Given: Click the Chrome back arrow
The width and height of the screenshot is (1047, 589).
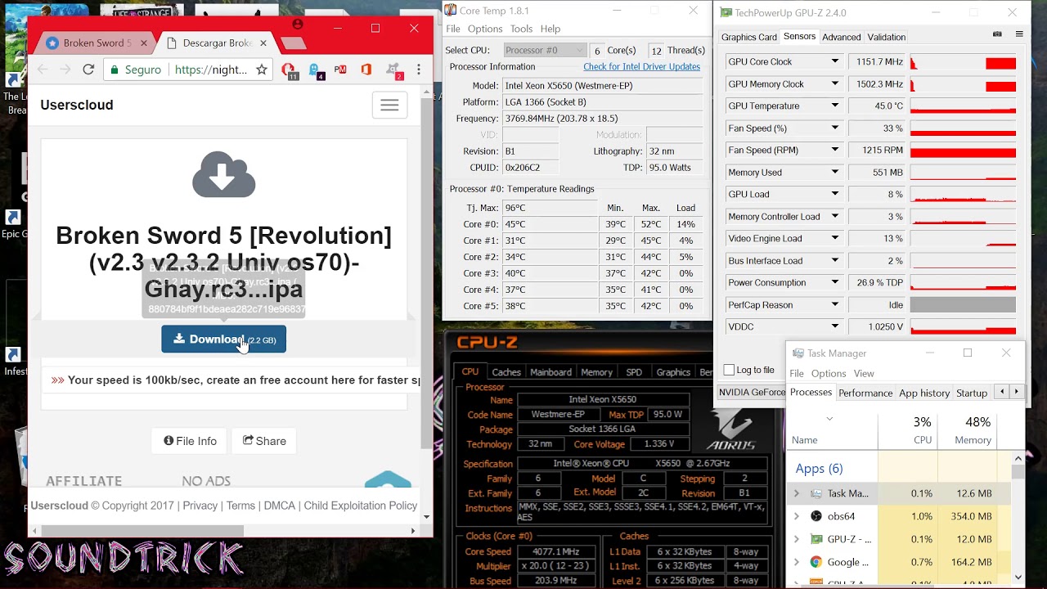Looking at the screenshot, I should click(x=43, y=70).
